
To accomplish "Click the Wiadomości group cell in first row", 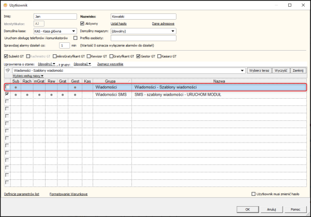I will 112,87.
